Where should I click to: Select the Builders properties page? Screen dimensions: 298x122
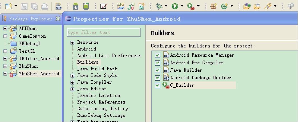coord(88,62)
